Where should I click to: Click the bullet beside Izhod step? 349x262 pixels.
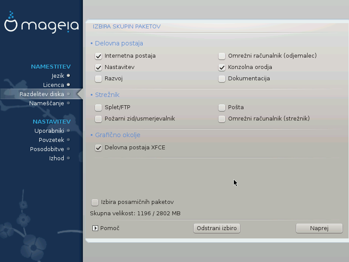[x=68, y=158]
